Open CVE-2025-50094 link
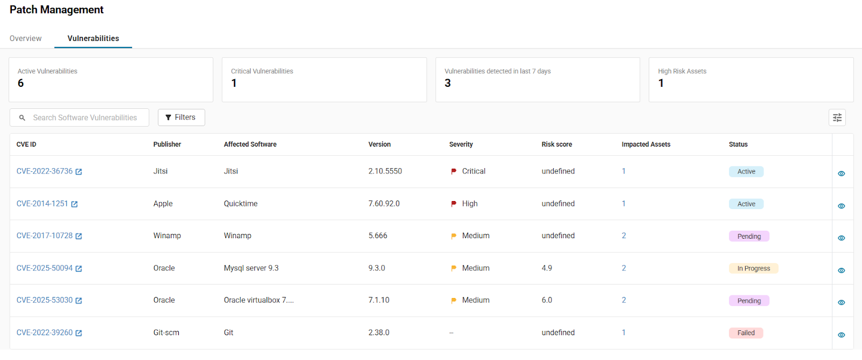The height and width of the screenshot is (360, 862). coord(44,268)
